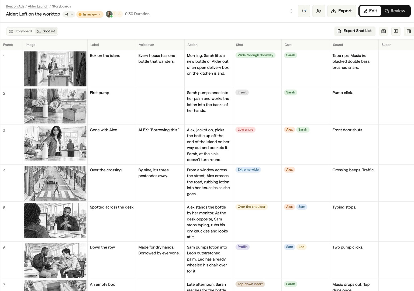This screenshot has height=291, width=414.
Task: Click the Wide through doorway shot tag
Action: pos(255,55)
